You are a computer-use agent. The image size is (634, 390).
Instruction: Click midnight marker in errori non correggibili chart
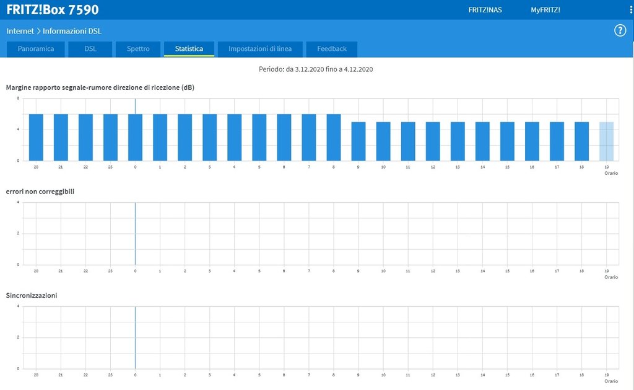pos(135,233)
